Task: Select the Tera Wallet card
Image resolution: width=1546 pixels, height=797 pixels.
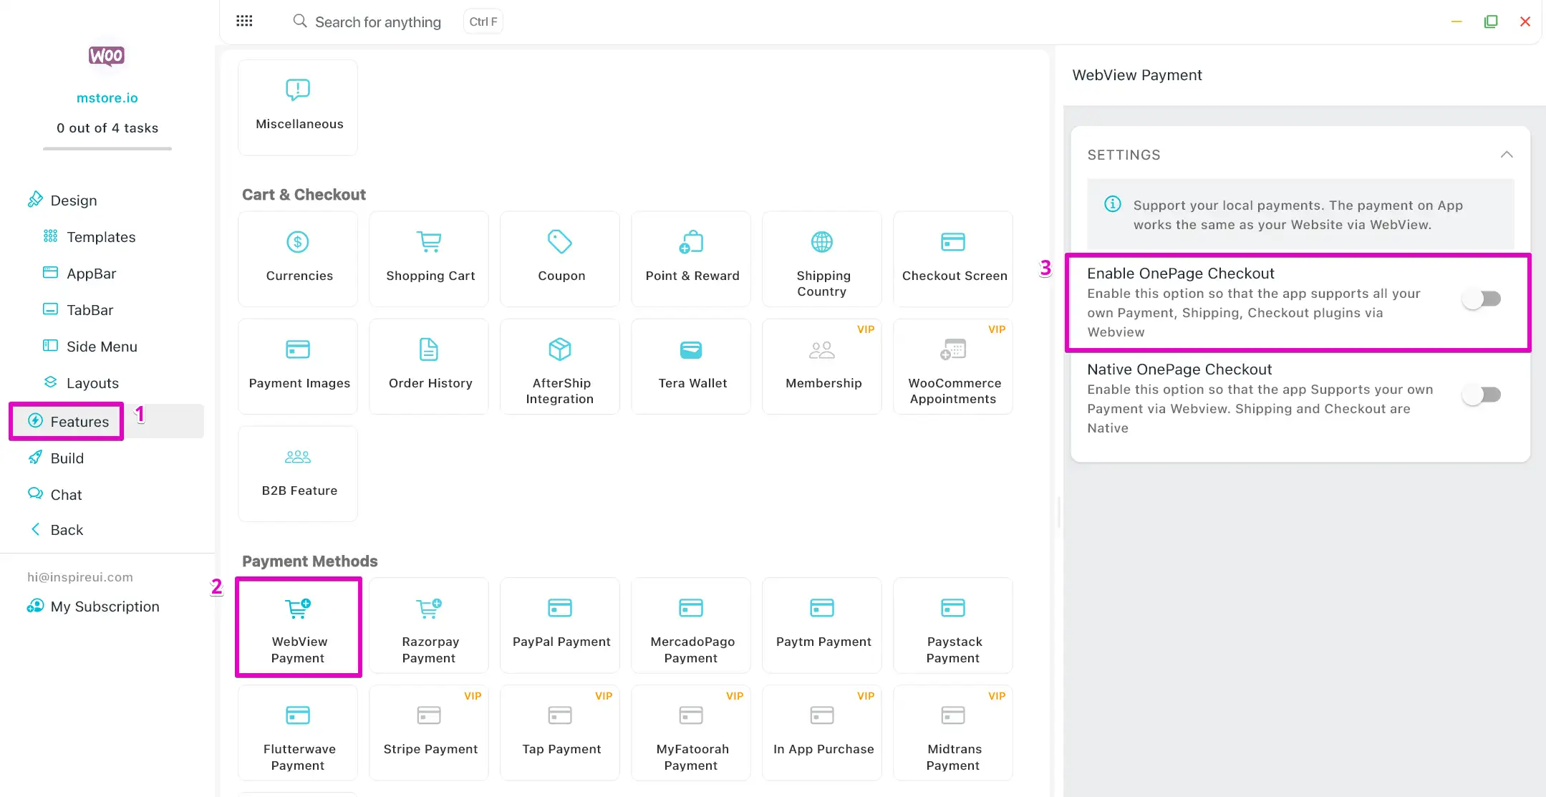Action: coord(690,366)
